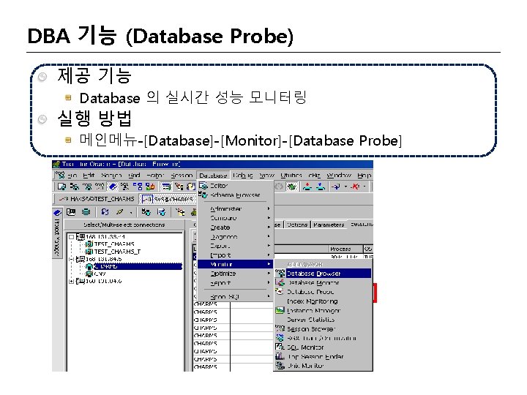The height and width of the screenshot is (395, 527).
Task: Expand the Create submenu
Action: (235, 227)
